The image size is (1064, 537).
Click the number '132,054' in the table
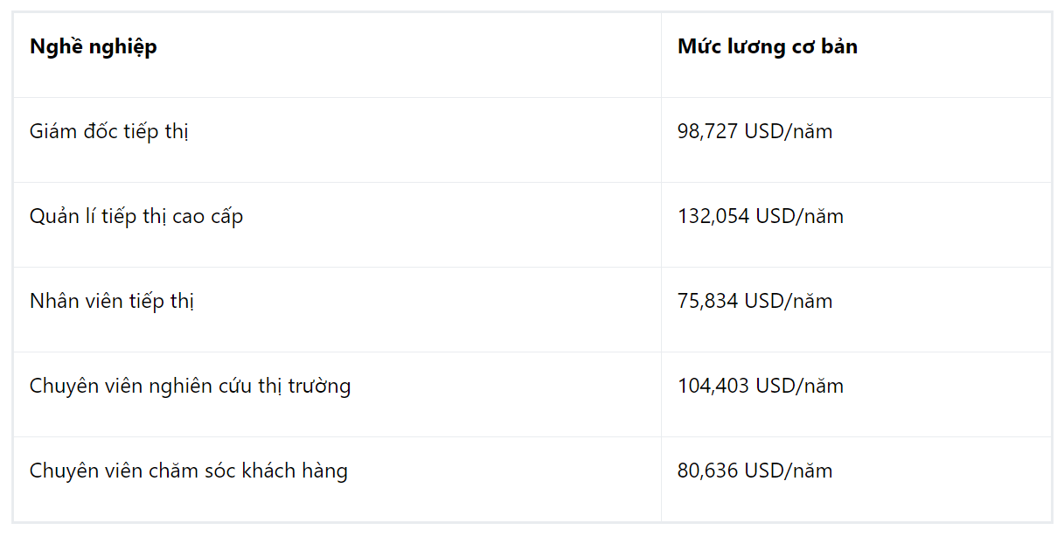[x=713, y=216]
